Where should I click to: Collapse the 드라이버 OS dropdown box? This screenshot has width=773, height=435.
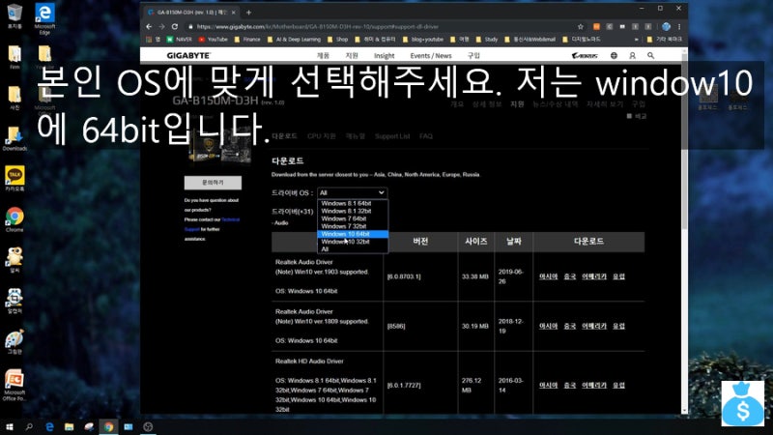352,192
